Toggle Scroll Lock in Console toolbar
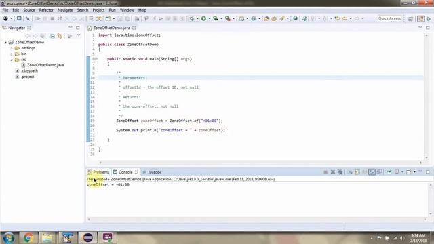434x244 pixels. [357, 172]
